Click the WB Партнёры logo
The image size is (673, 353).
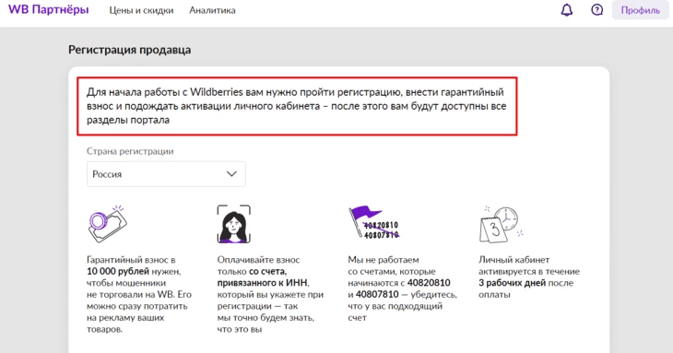[49, 9]
